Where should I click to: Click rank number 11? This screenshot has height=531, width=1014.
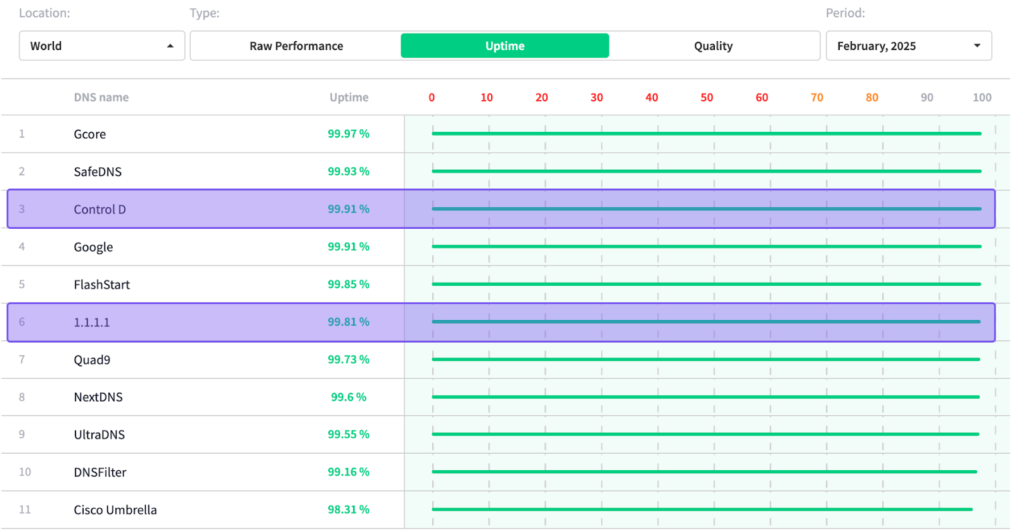pyautogui.click(x=25, y=509)
